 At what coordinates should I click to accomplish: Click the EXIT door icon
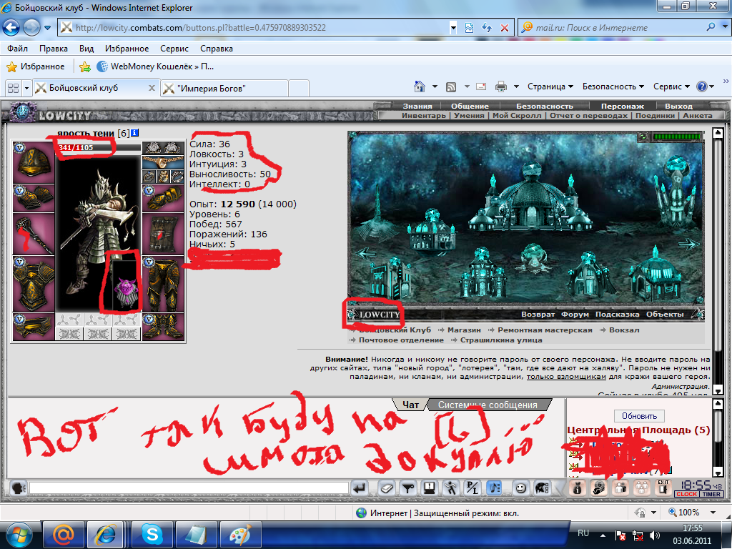point(663,488)
